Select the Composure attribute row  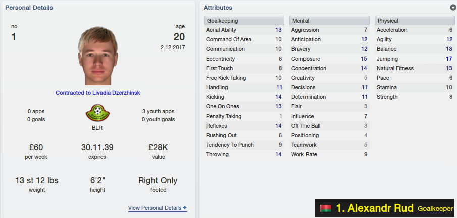coord(329,59)
